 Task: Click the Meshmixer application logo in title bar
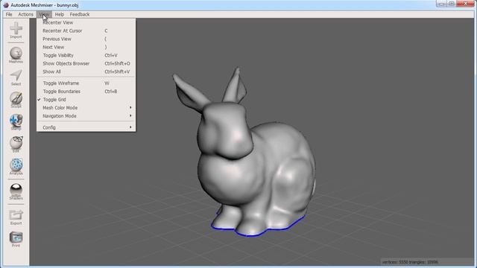tap(6, 5)
